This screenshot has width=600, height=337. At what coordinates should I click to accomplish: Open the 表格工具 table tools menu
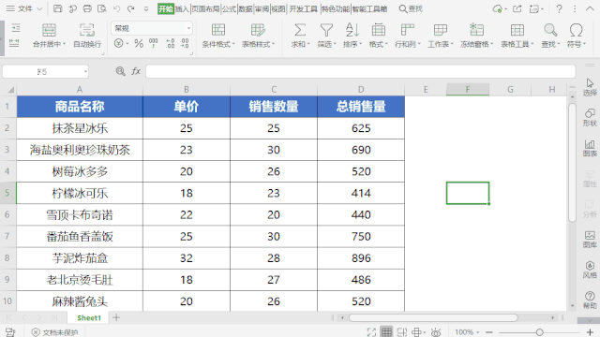(x=517, y=35)
